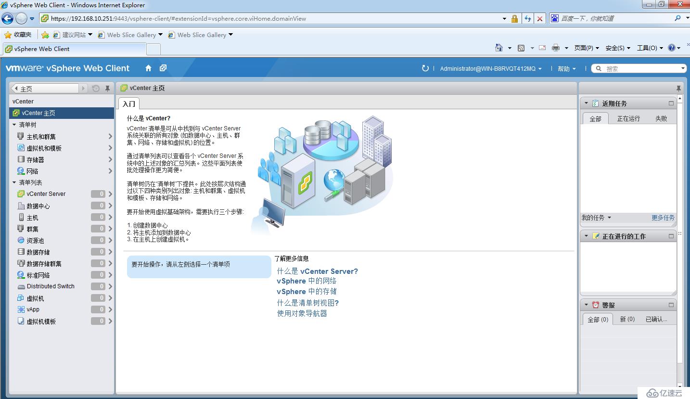Click the IE home page icon
The height and width of the screenshot is (399, 690).
tap(499, 48)
